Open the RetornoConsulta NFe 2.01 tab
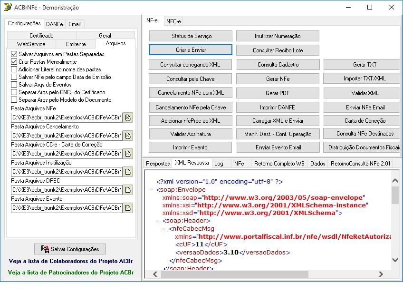The height and width of the screenshot is (293, 403). click(360, 164)
